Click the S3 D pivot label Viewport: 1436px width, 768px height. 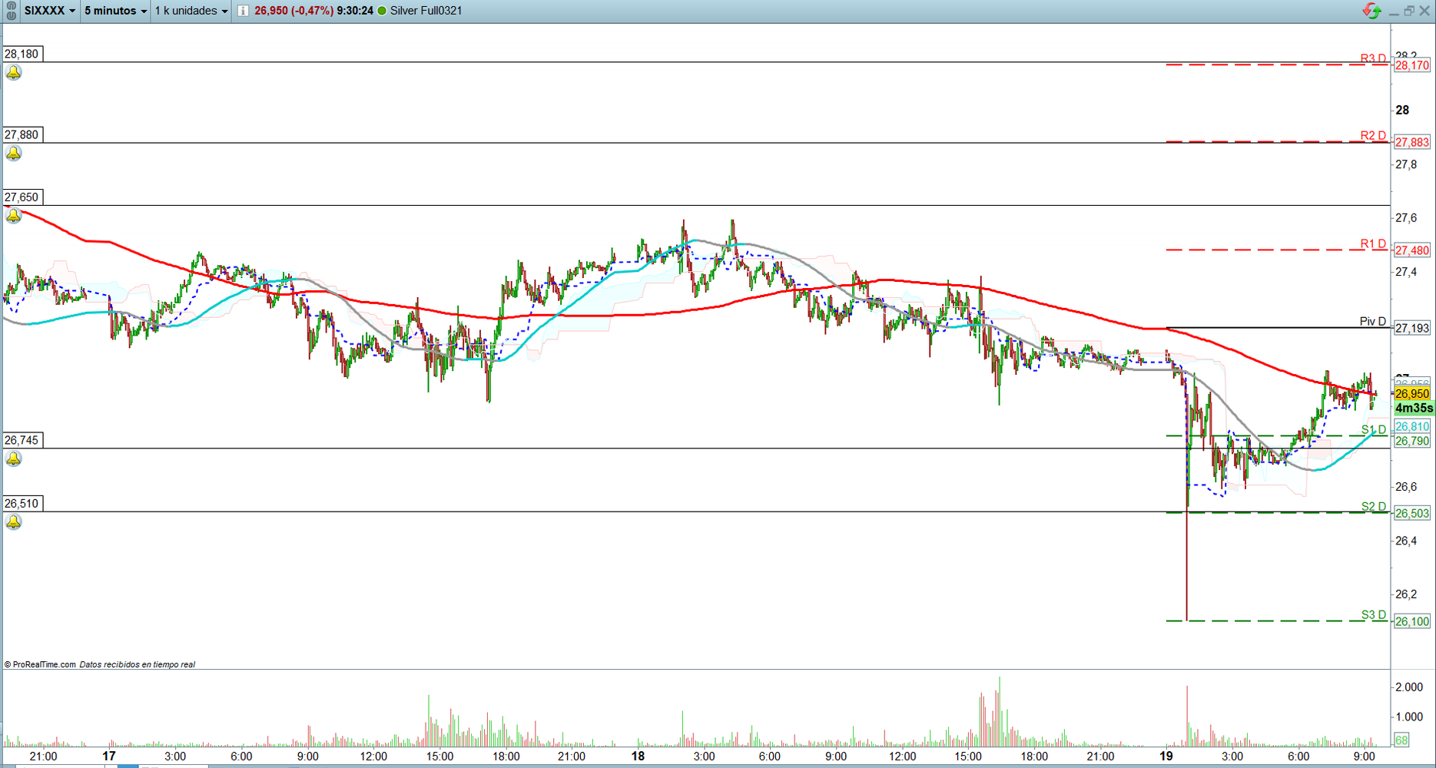point(1374,615)
